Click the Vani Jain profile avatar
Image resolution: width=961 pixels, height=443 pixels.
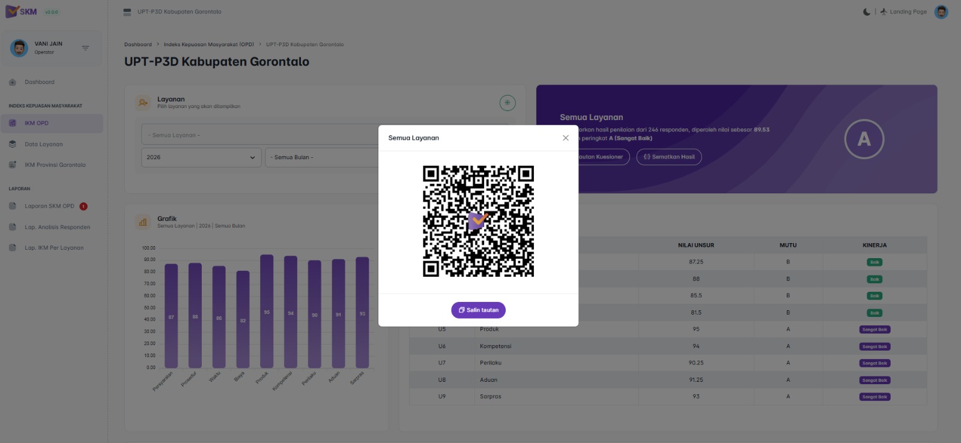[19, 48]
